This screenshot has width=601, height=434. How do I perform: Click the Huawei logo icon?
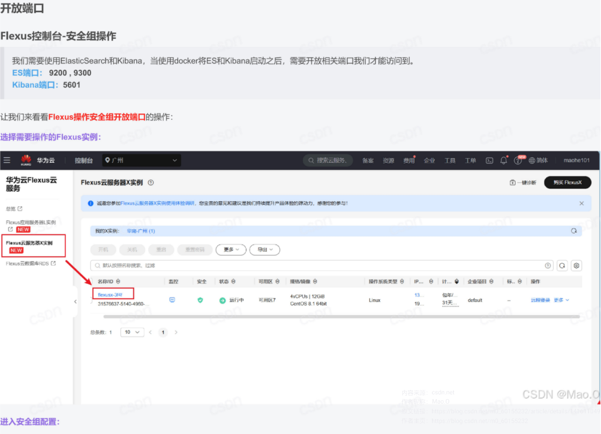pos(26,160)
